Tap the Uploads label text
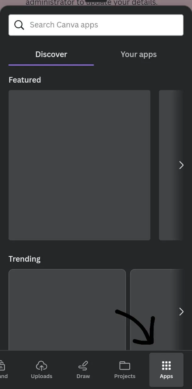Viewport: 192px width, 389px height. pos(42,376)
